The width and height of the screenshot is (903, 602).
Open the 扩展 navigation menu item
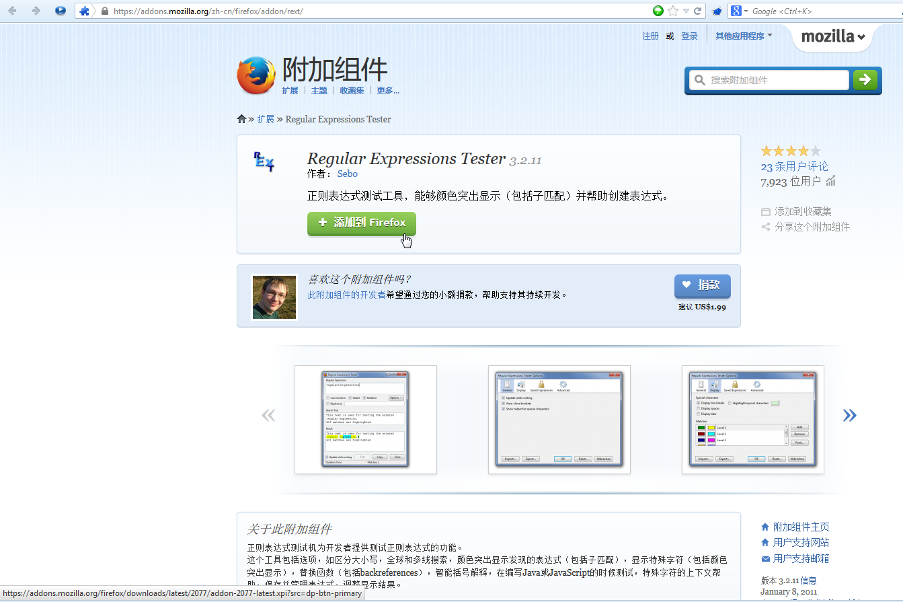pos(290,91)
